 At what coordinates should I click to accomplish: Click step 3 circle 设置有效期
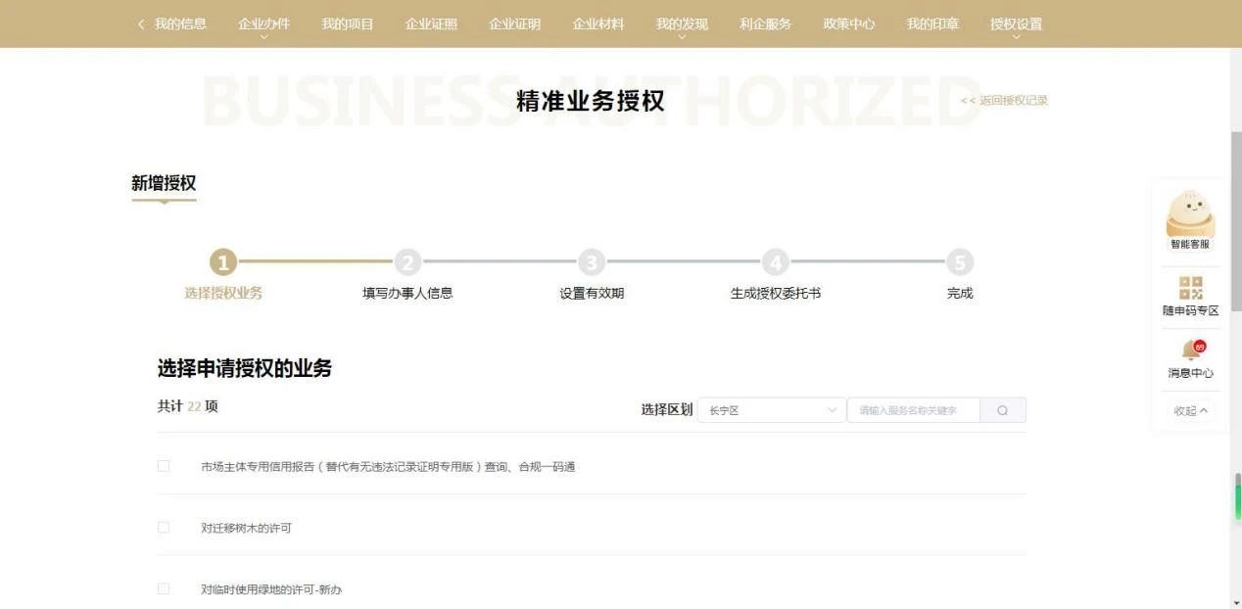click(x=592, y=262)
